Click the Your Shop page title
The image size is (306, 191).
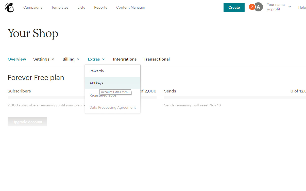point(33,33)
